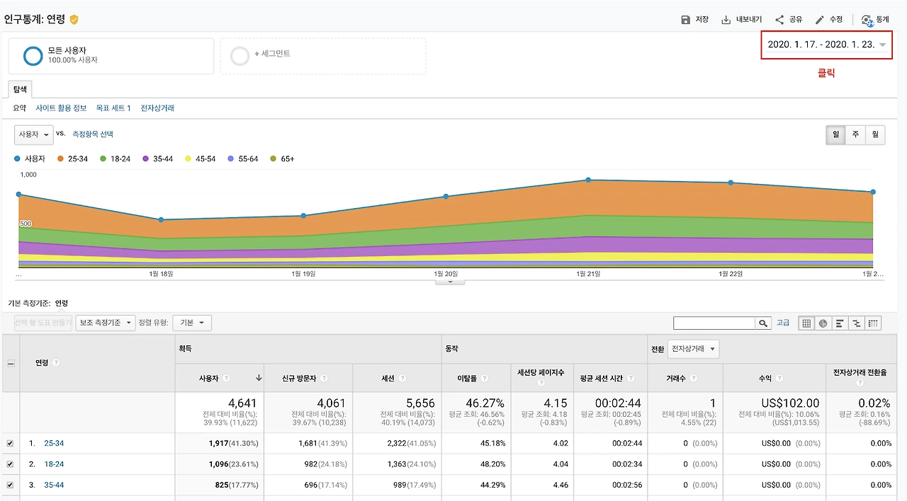The width and height of the screenshot is (907, 501).
Task: Switch to comparison view icon
Action: pos(857,323)
